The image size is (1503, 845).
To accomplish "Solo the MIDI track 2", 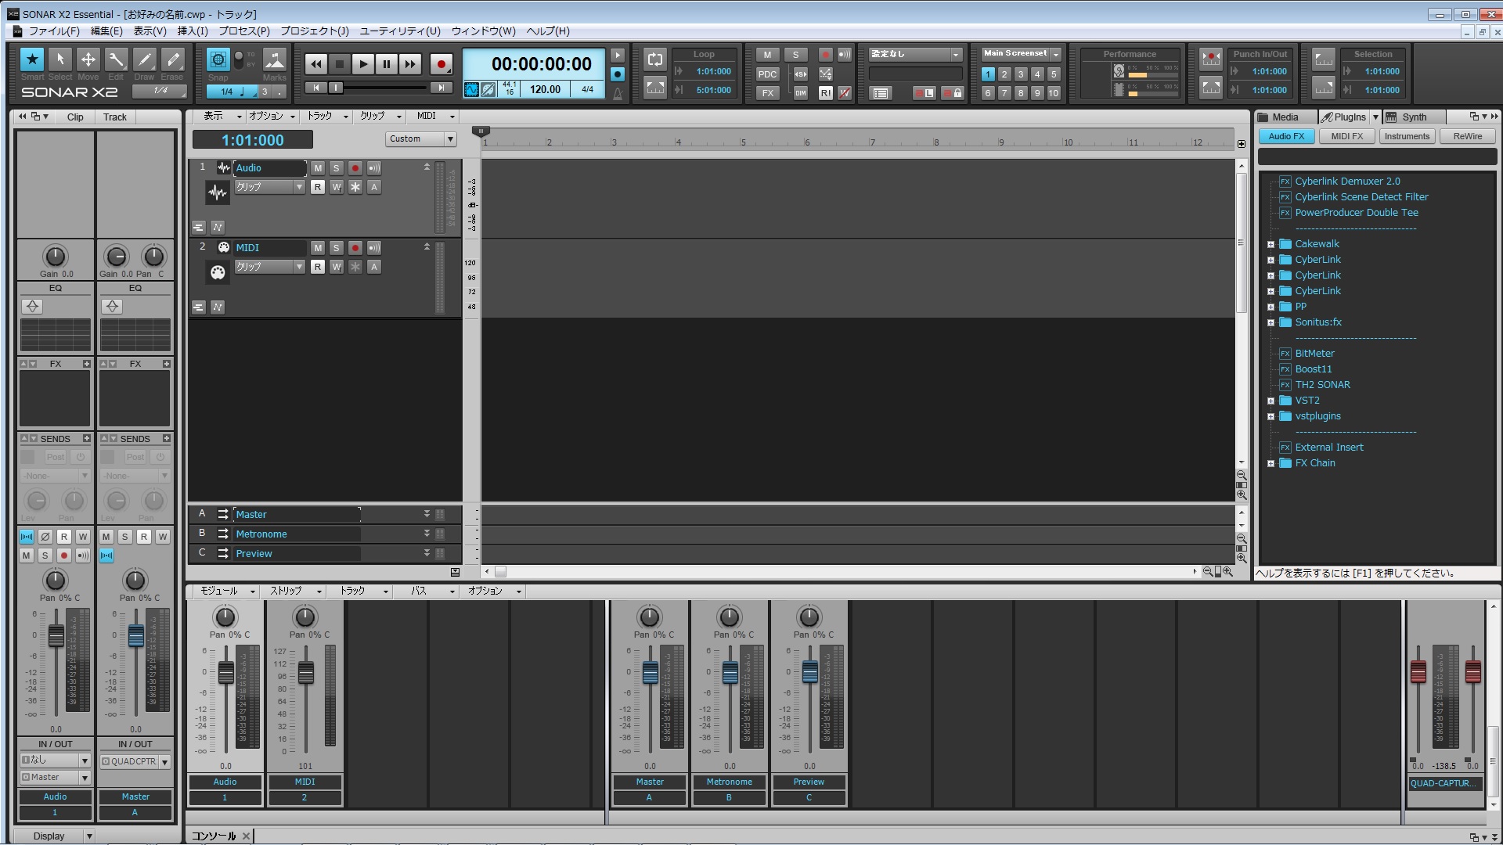I will [x=337, y=246].
